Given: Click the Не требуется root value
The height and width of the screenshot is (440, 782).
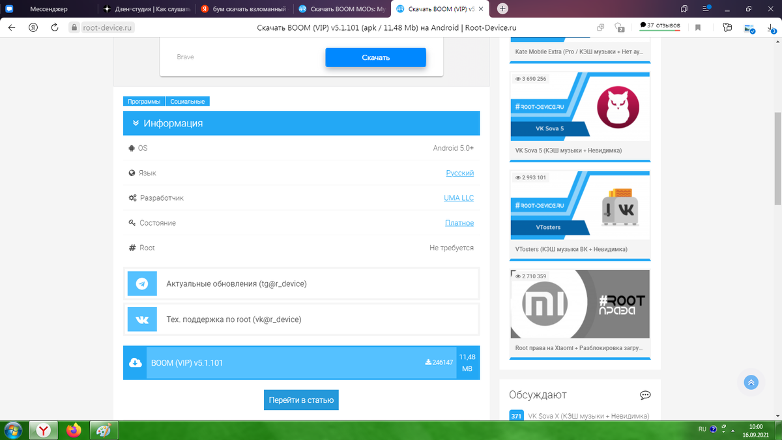Looking at the screenshot, I should click(x=452, y=248).
